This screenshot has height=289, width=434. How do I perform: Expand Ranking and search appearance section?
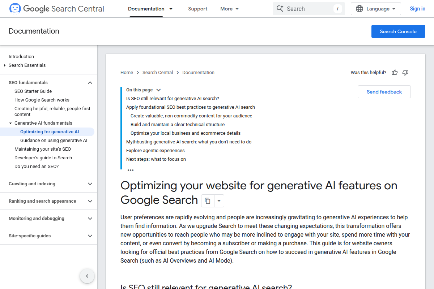pos(90,201)
